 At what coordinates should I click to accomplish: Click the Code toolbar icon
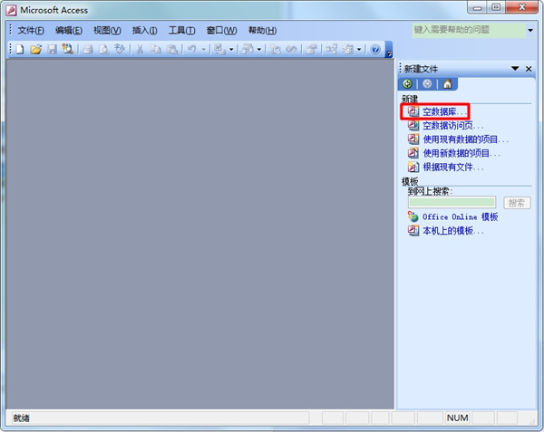(276, 50)
